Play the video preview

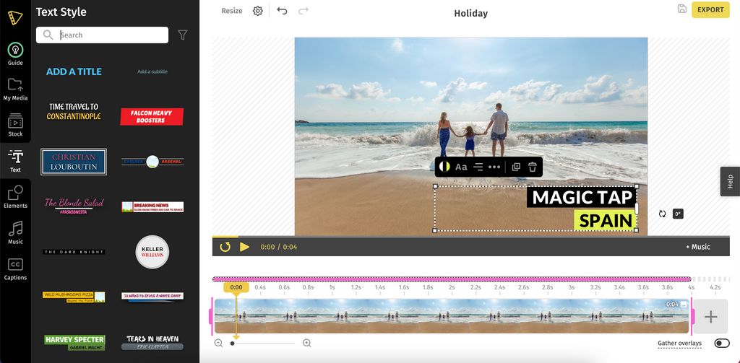tap(244, 247)
